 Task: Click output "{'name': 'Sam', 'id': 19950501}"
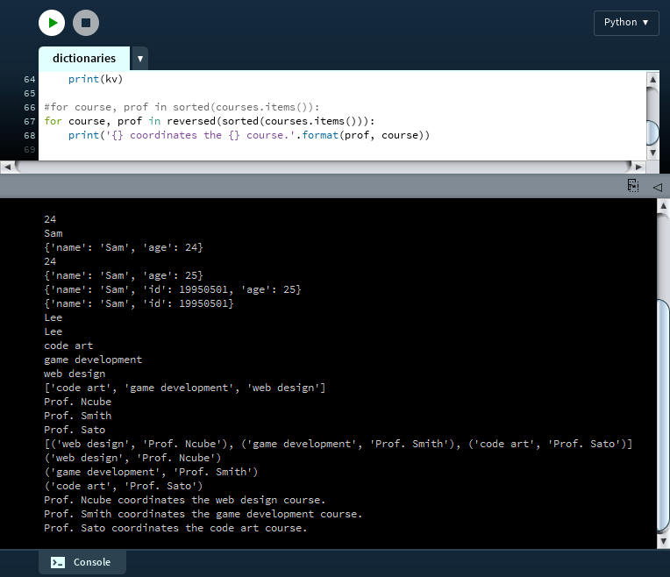tap(139, 303)
